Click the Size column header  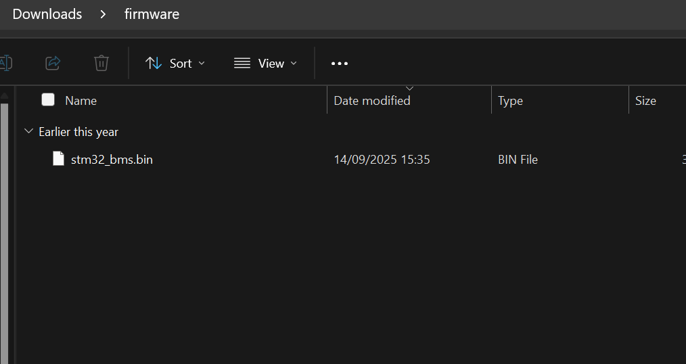click(x=645, y=101)
